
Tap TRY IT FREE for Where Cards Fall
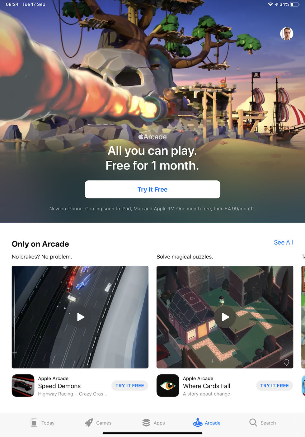pos(274,386)
